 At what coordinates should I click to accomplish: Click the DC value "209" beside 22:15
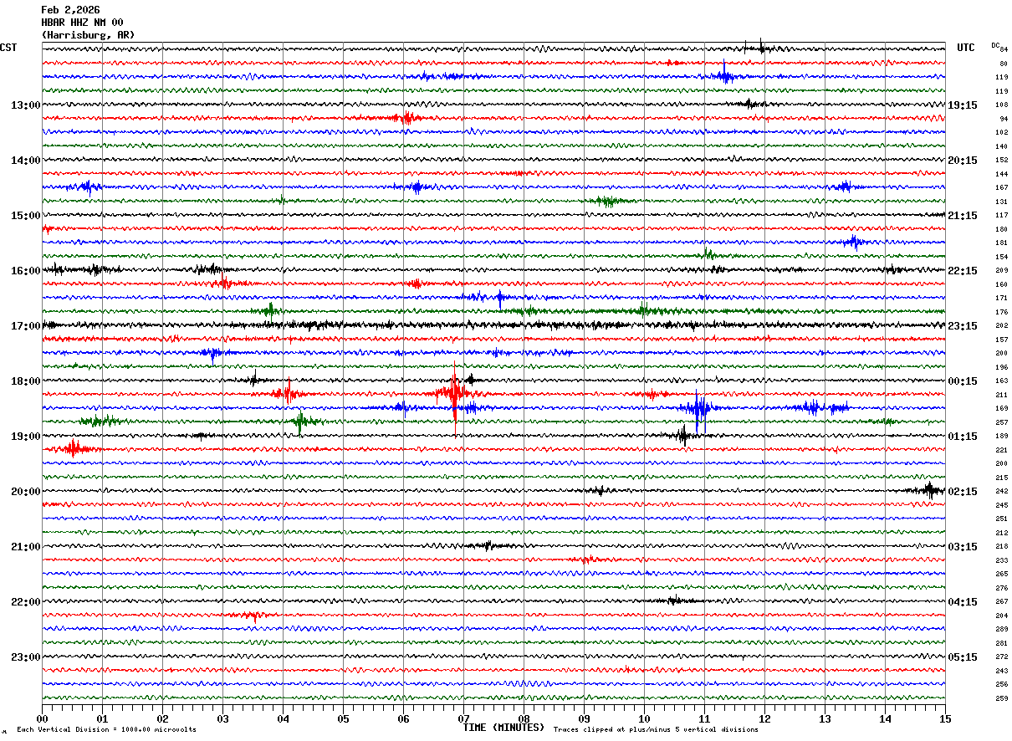tap(1001, 271)
